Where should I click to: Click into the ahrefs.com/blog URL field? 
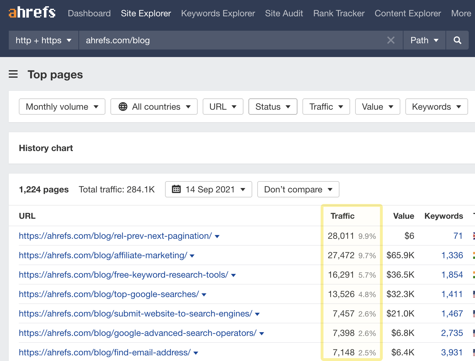pyautogui.click(x=232, y=40)
